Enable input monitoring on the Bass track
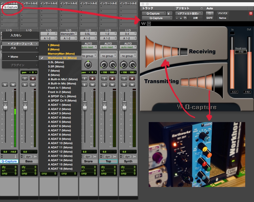254x202 pixels. pos(25,78)
